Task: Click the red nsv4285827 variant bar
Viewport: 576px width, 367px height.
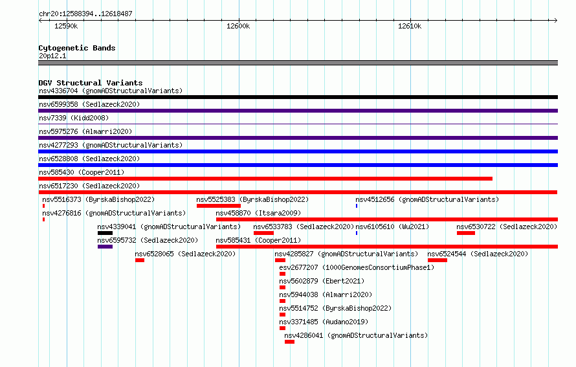Action: point(280,260)
